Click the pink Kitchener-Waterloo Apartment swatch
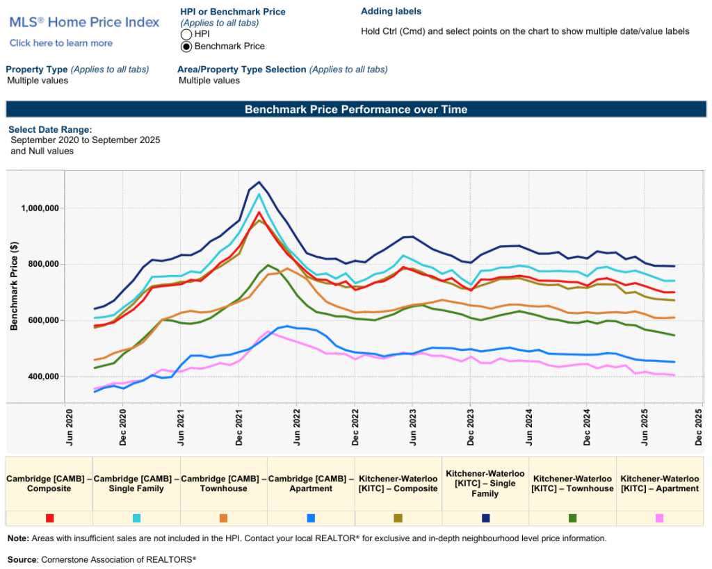The image size is (712, 569). (x=659, y=518)
